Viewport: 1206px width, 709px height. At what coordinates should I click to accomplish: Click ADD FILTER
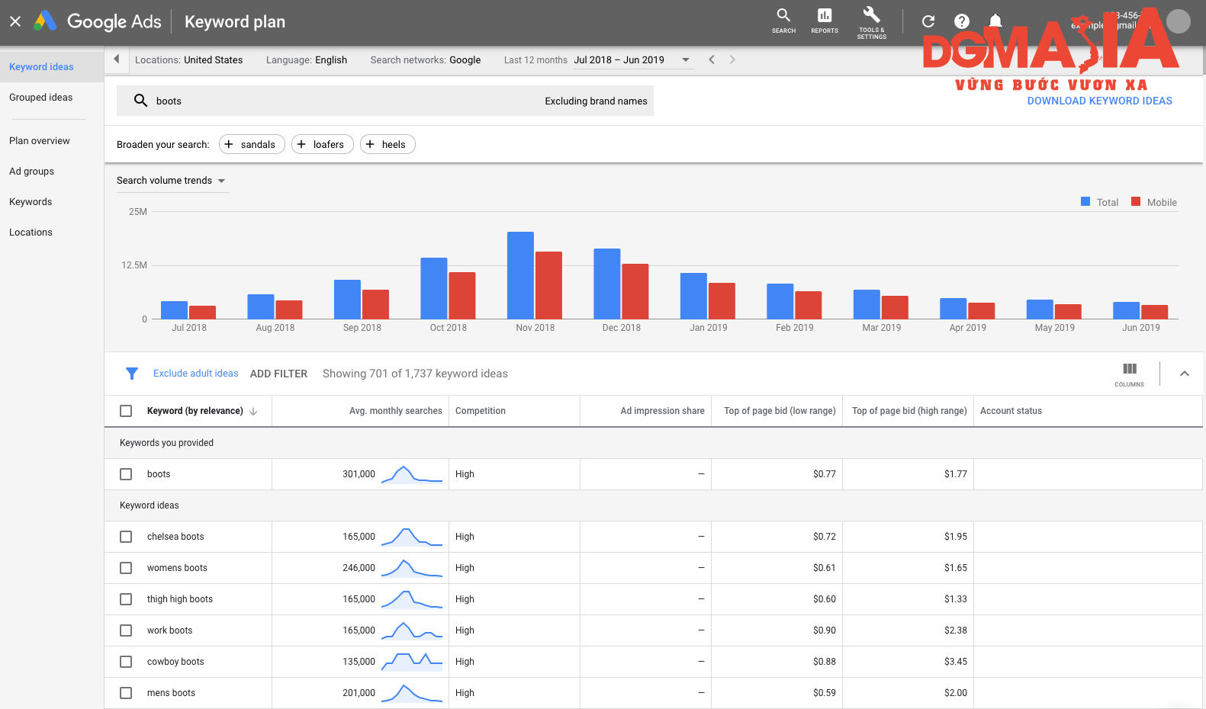pos(278,374)
